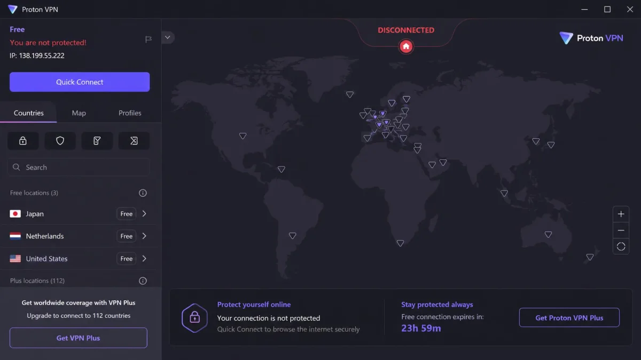Click the 'Stay protected always' heading
The image size is (641, 360).
pyautogui.click(x=437, y=305)
